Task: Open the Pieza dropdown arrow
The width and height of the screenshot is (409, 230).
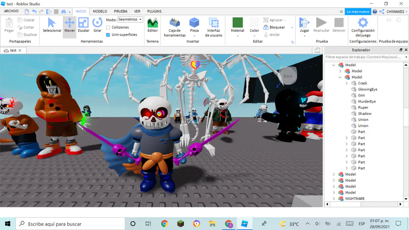Action: [194, 36]
